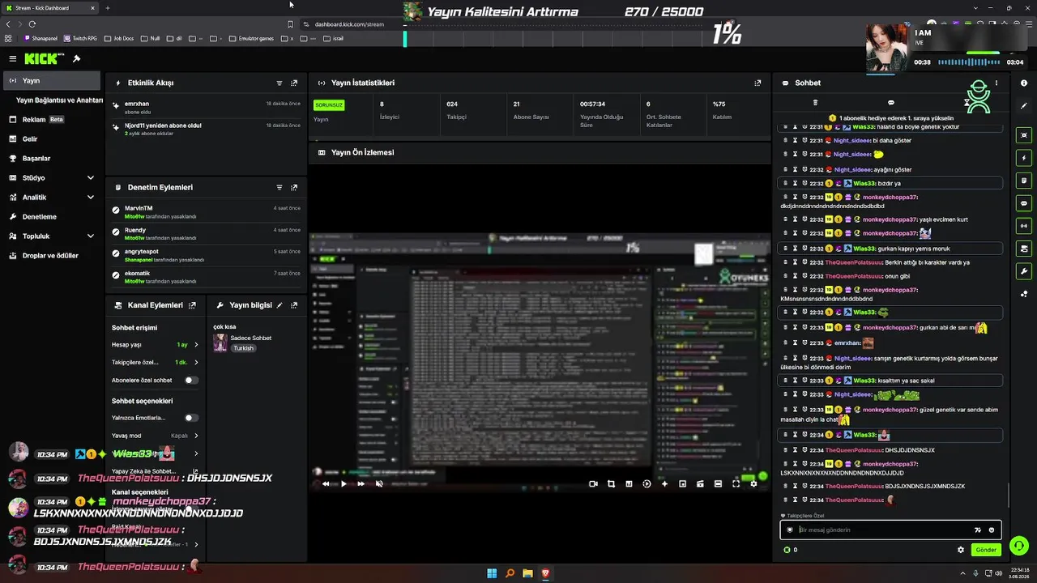Click the dashboard.kick.com/stream address bar
Screen dimensions: 1037x583
[349, 24]
